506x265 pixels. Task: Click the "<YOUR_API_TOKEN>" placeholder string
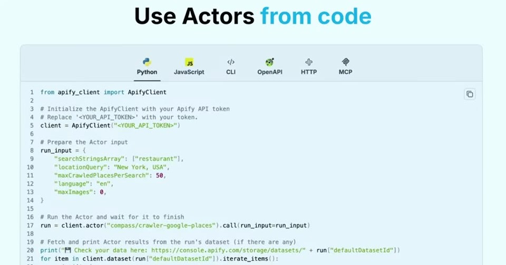point(145,125)
